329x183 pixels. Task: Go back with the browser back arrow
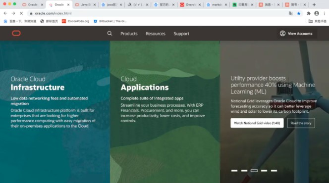tap(5, 13)
